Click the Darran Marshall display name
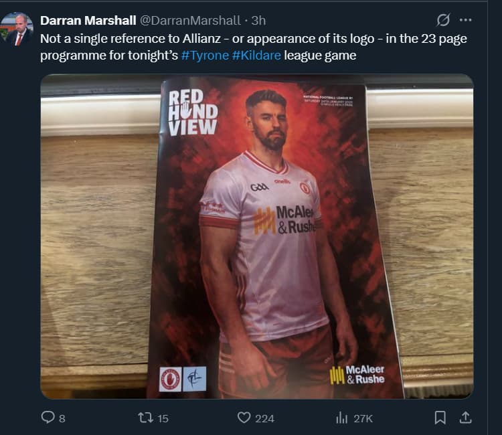The width and height of the screenshot is (502, 435). point(88,21)
